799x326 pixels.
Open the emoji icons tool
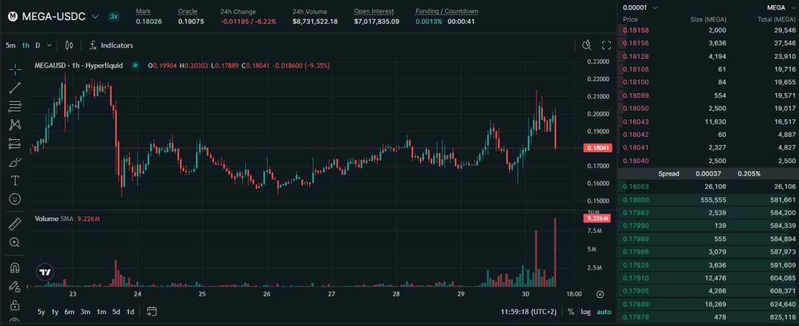15,199
